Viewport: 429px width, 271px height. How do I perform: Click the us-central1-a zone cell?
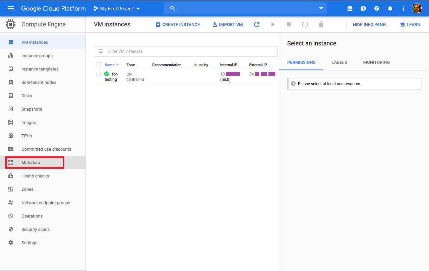(135, 77)
